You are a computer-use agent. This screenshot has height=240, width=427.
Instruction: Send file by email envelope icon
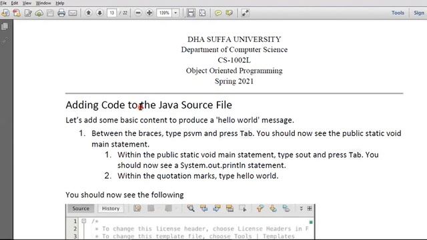(x=73, y=13)
